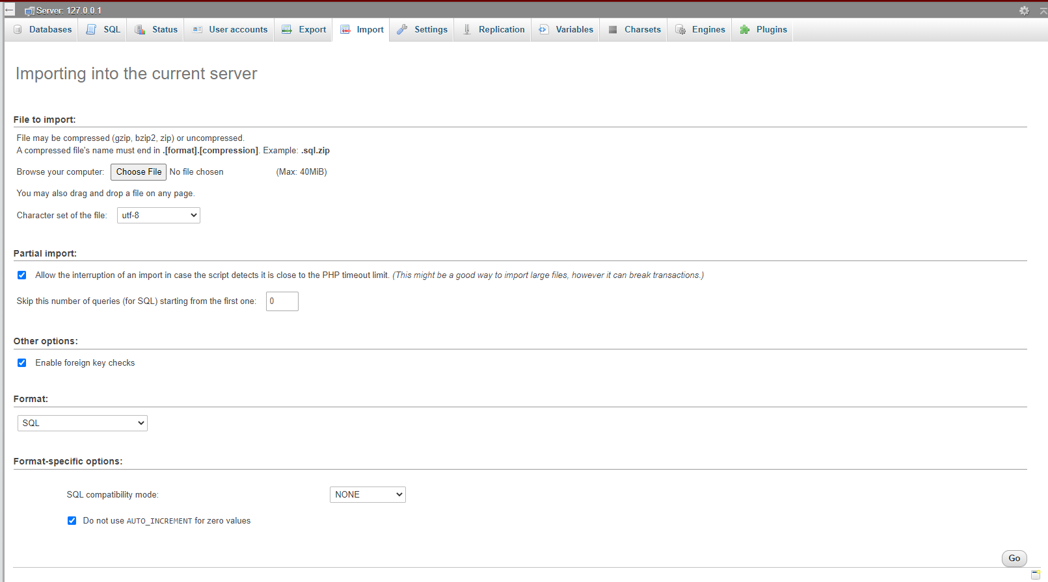Click the Settings wrench icon

[x=402, y=30]
